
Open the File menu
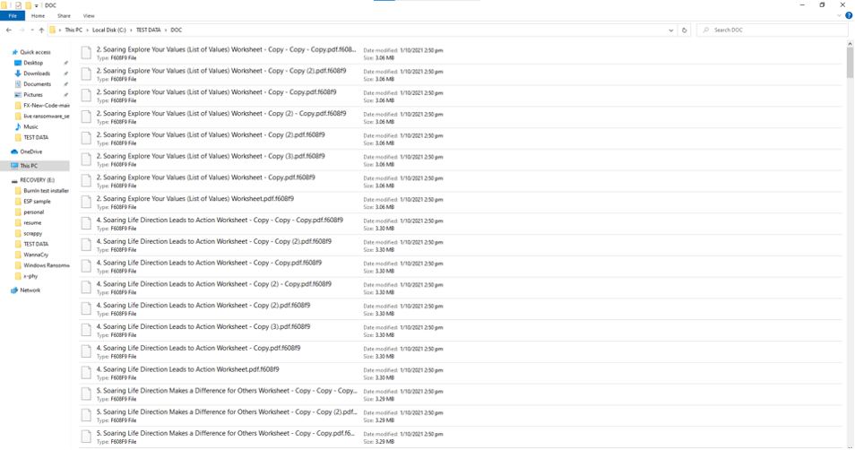(13, 16)
